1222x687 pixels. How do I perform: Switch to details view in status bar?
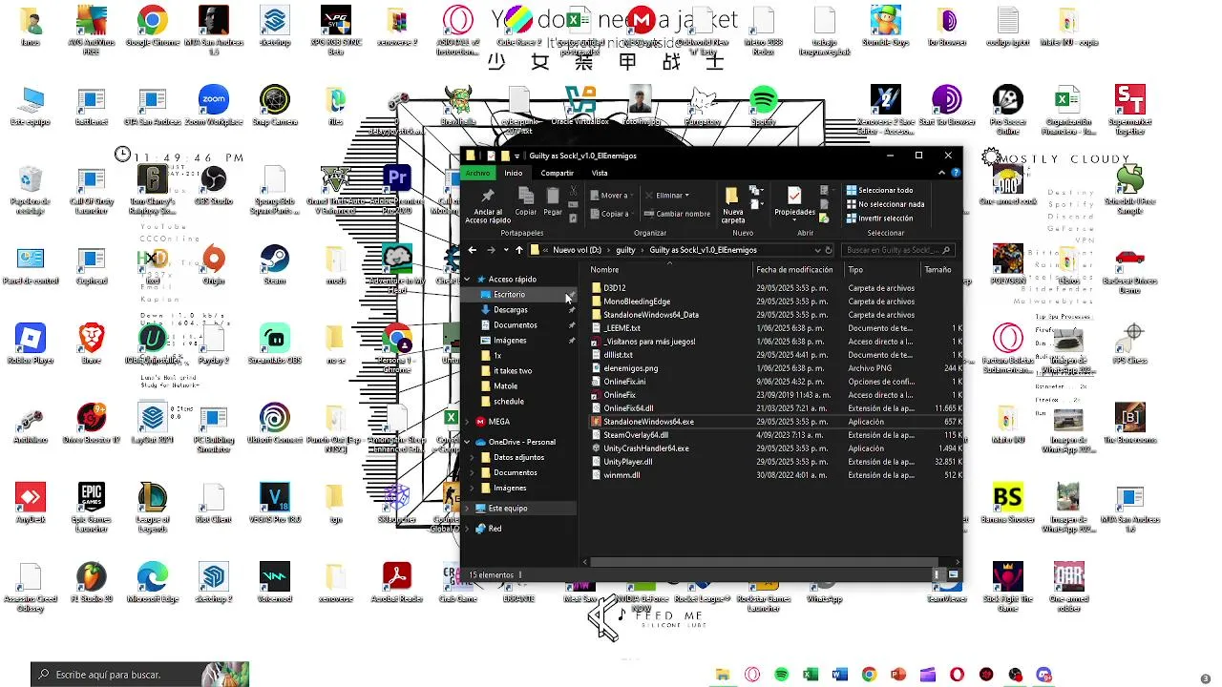[x=938, y=574]
